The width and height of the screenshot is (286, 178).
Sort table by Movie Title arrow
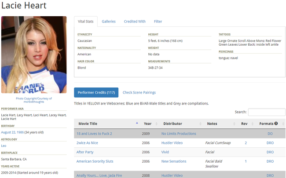coord(137,123)
